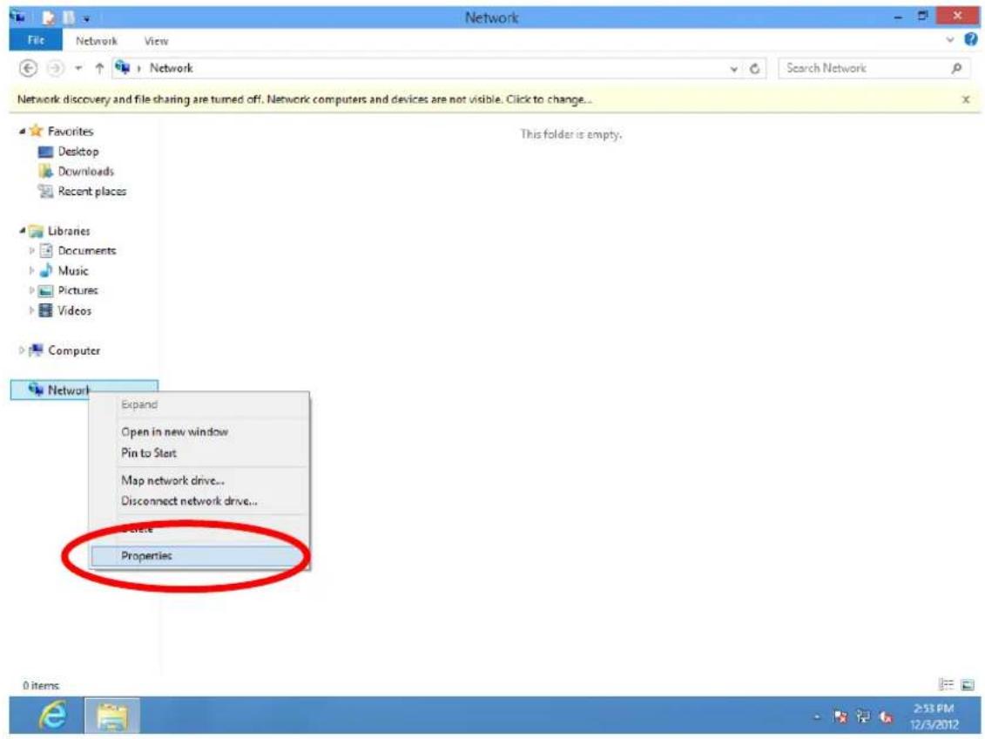Collapse the Libraries group
Screen dimensions: 985x739
click(22, 231)
